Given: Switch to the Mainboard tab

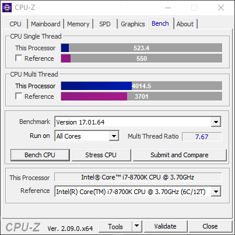Looking at the screenshot, I should 45,24.
